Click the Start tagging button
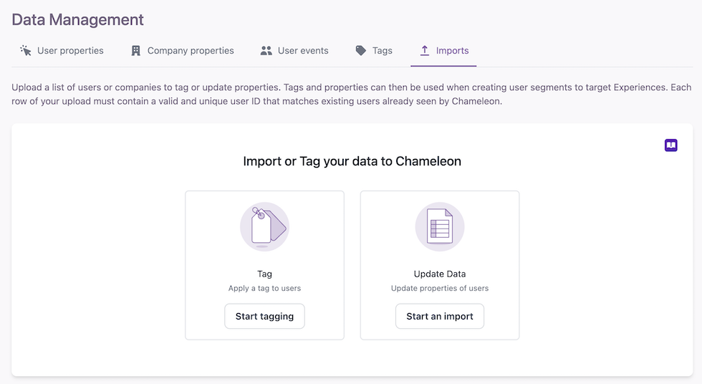 coord(264,317)
